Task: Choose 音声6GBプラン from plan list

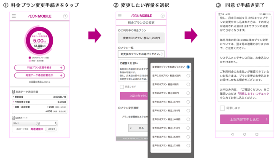Action: (171, 119)
